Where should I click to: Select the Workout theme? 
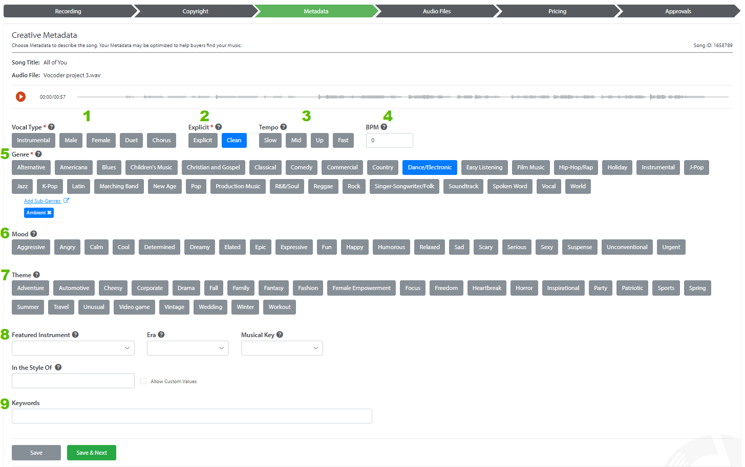click(280, 307)
